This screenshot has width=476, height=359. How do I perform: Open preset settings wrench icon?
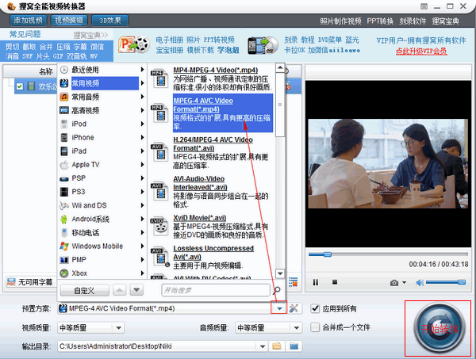[x=294, y=308]
